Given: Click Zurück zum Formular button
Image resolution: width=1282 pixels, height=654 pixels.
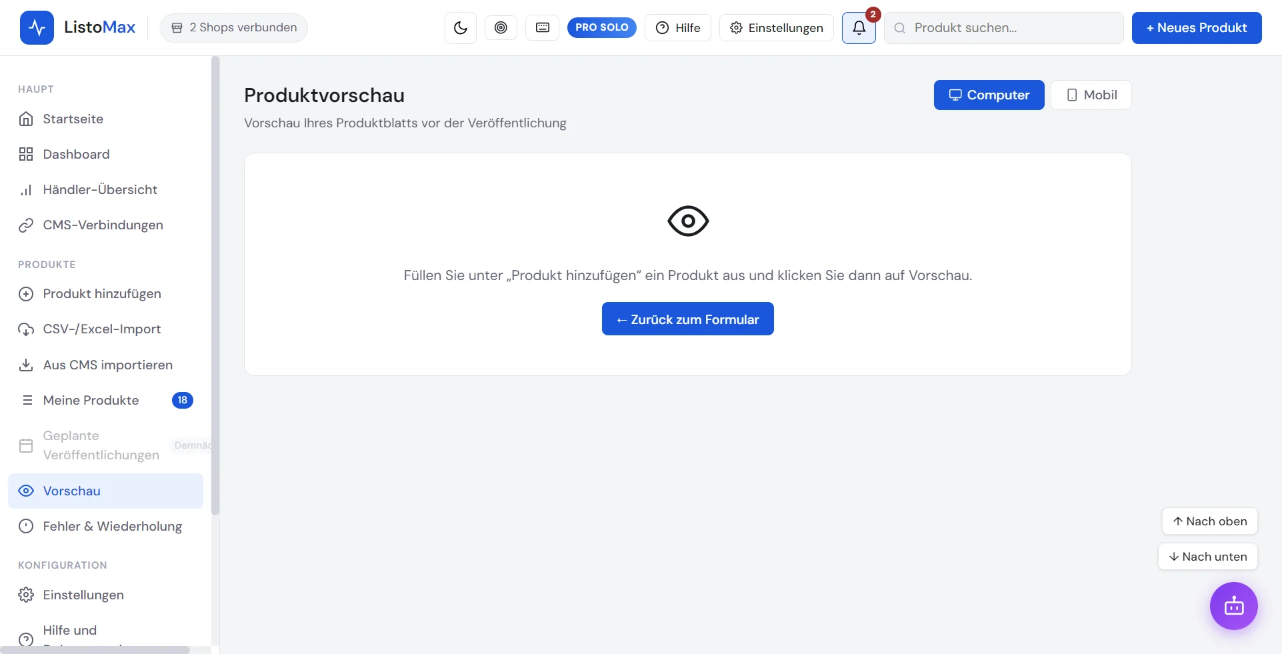Looking at the screenshot, I should coord(688,319).
